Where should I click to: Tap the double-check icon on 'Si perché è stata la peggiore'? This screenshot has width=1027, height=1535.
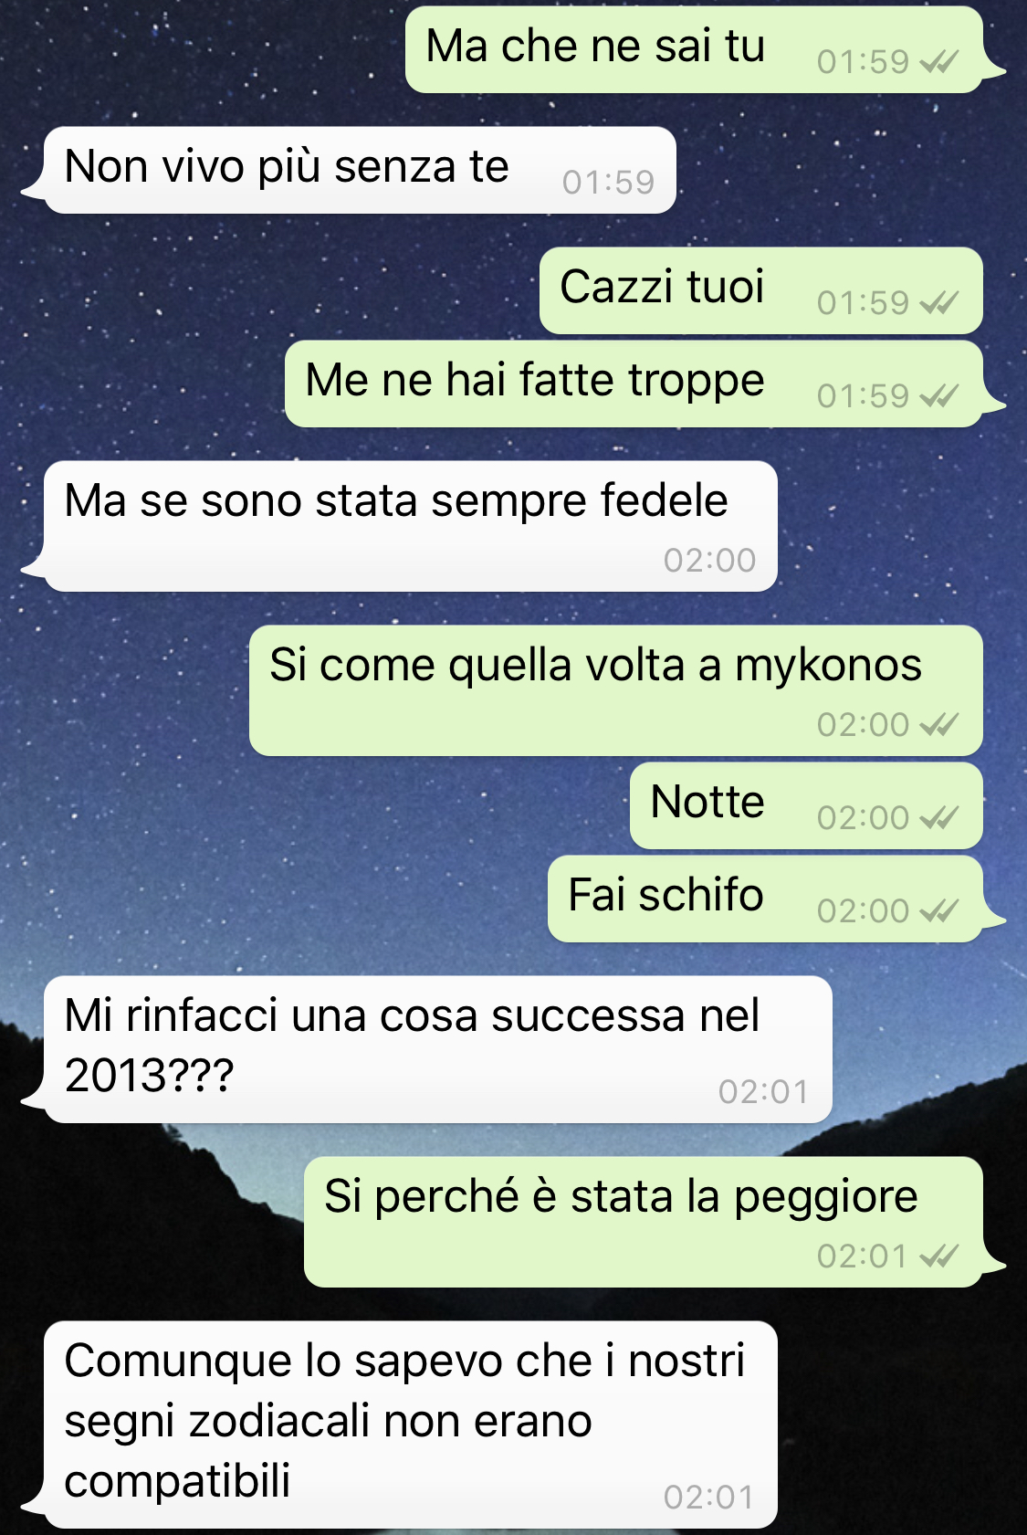click(x=939, y=1256)
